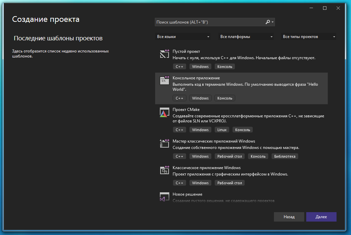Select the Проект CMake template title
Viewport: 351px width, 235px height.
coord(186,110)
